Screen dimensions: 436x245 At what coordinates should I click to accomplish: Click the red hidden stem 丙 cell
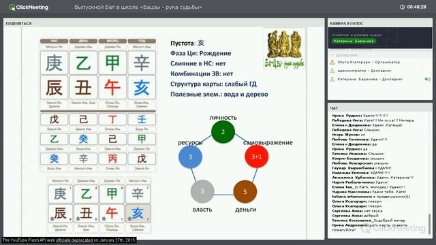pyautogui.click(x=112, y=159)
